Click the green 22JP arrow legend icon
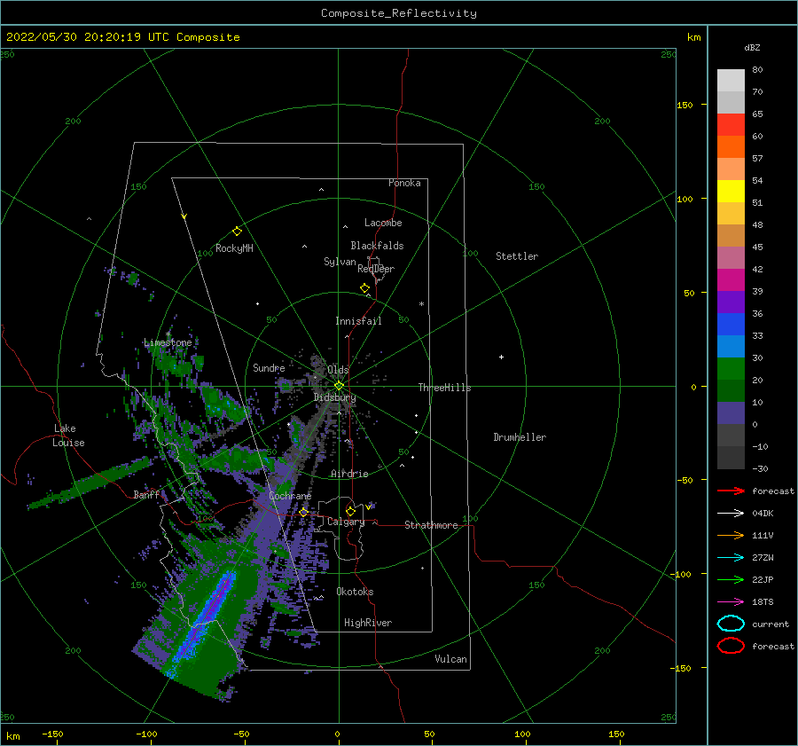Screen dimensions: 798x746 pos(731,579)
